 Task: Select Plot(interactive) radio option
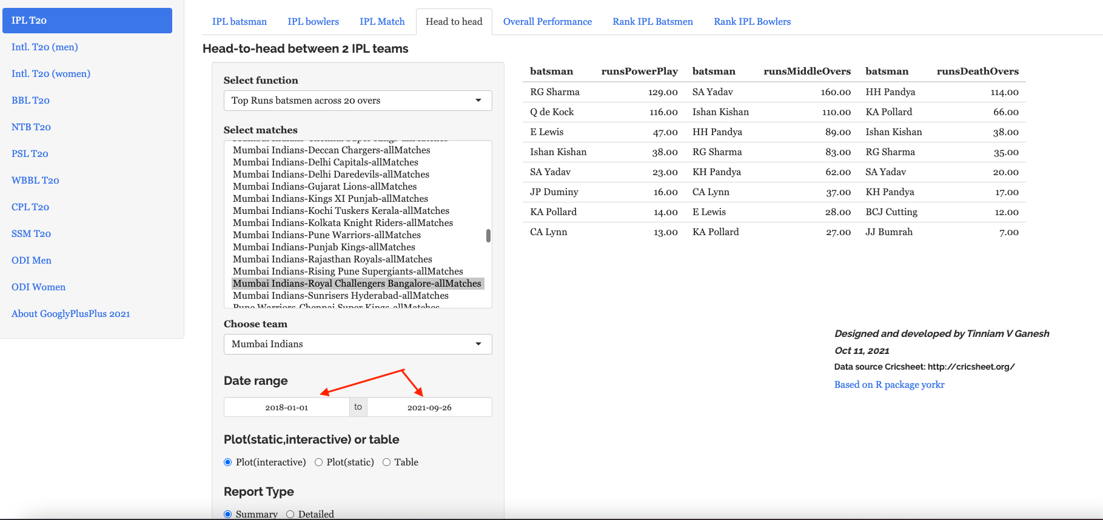coord(228,462)
